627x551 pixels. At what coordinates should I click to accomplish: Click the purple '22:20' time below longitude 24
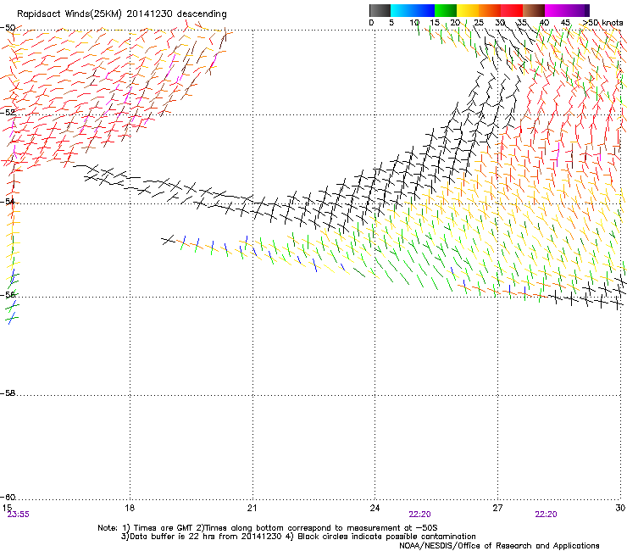coord(420,515)
